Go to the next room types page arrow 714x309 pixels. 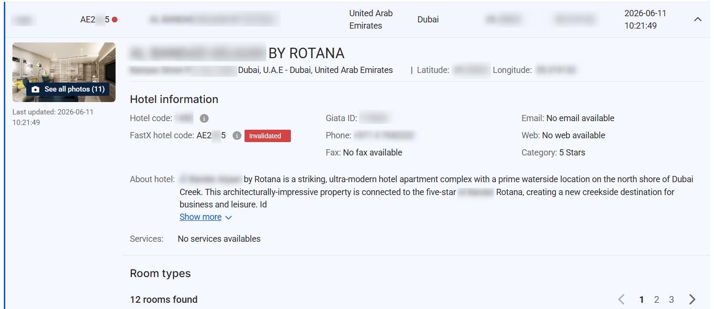(692, 299)
